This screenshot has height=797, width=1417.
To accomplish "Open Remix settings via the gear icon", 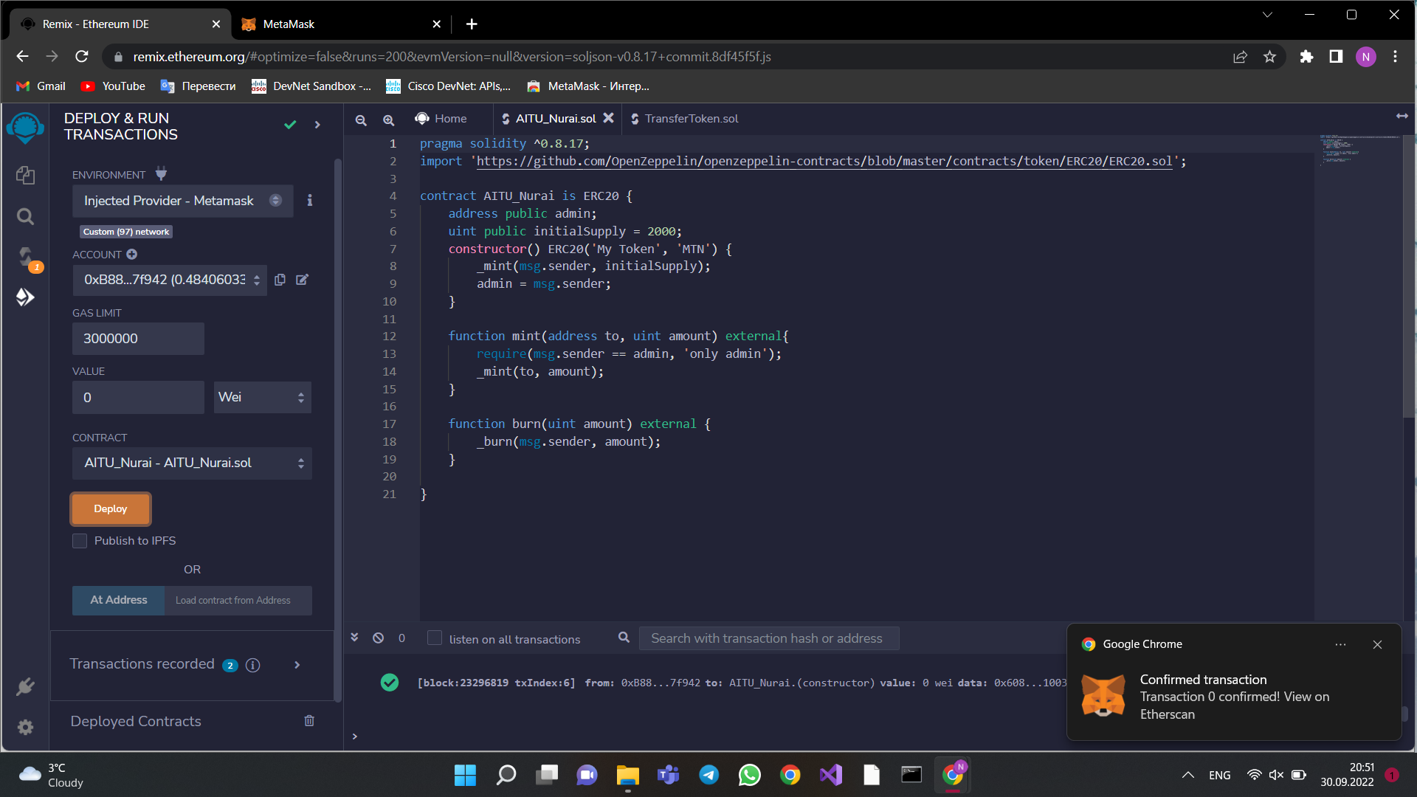I will pos(26,728).
